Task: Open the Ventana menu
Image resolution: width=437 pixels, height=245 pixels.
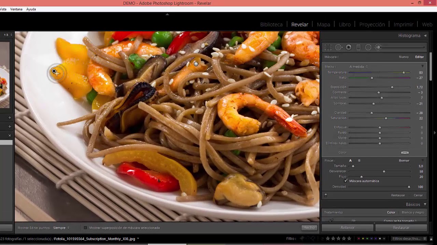Action: point(16,9)
